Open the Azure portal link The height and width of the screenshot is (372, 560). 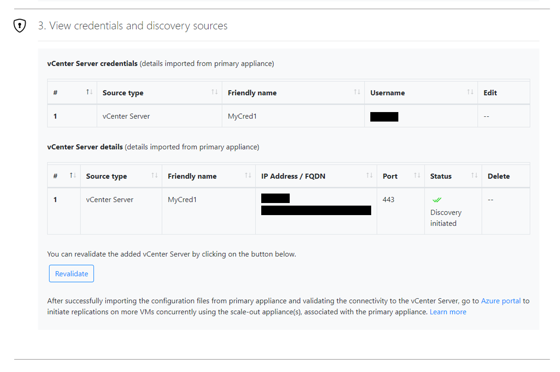[501, 301]
